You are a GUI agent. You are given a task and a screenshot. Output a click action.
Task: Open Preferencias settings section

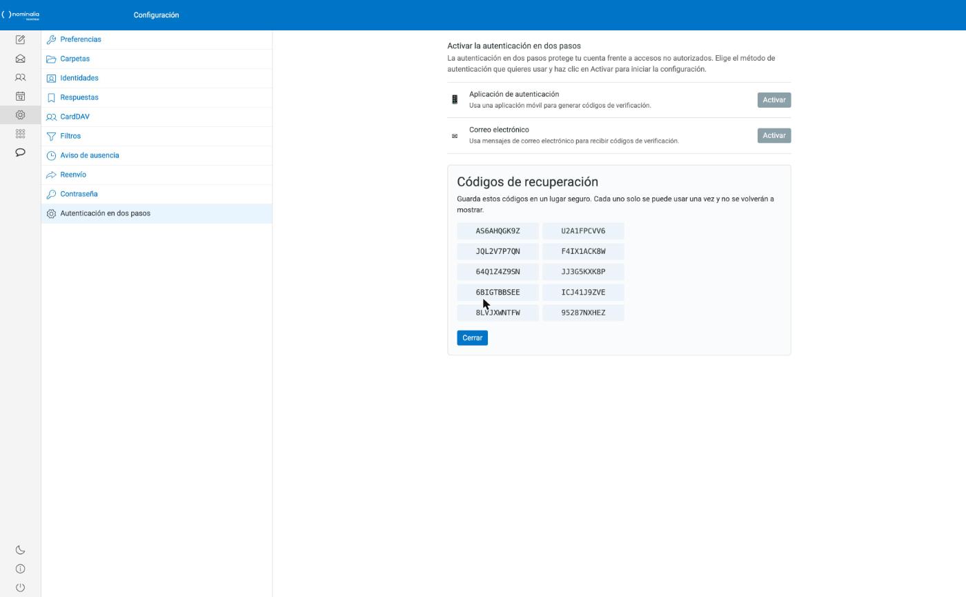157,39
